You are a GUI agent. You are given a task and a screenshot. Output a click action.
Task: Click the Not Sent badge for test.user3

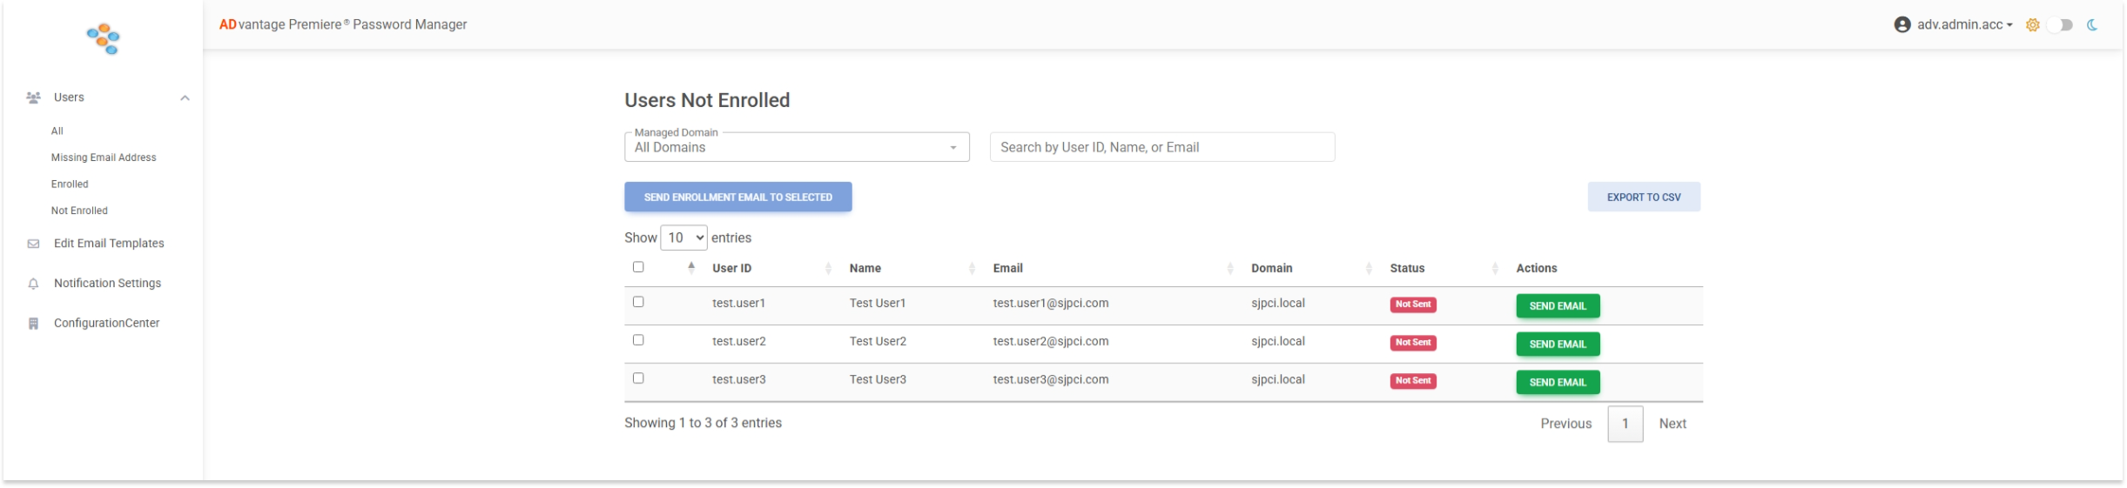[1412, 381]
